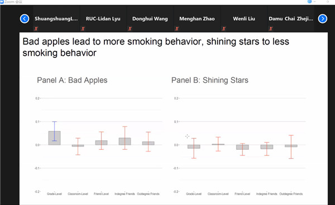Click blue shield icon in title bar
Image resolution: width=335 pixels, height=205 pixels.
point(309,2)
